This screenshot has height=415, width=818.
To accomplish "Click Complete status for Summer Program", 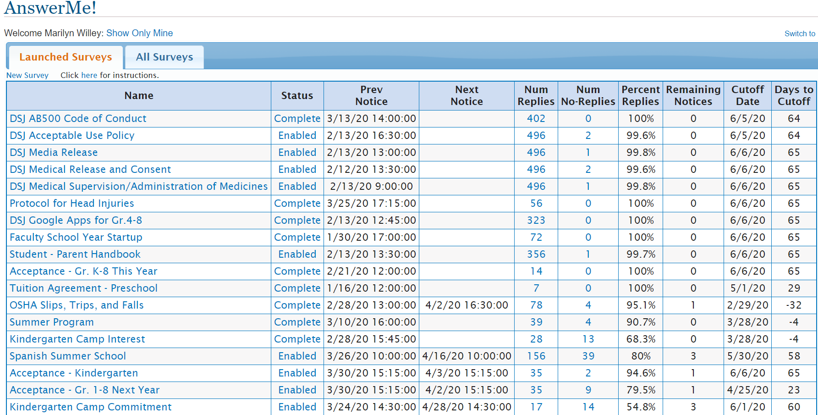I will [297, 322].
